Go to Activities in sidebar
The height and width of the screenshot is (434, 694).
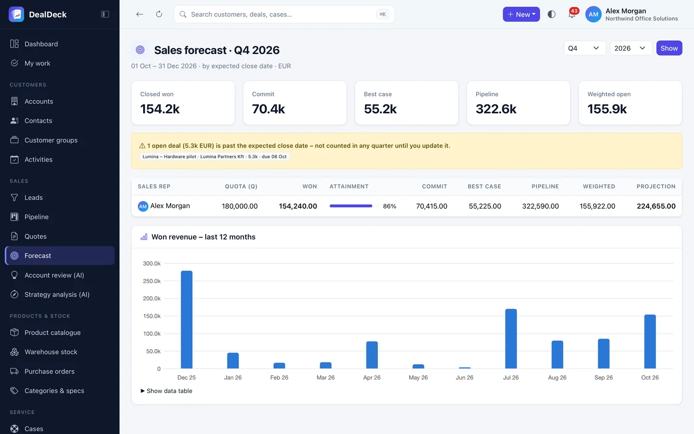60,160
